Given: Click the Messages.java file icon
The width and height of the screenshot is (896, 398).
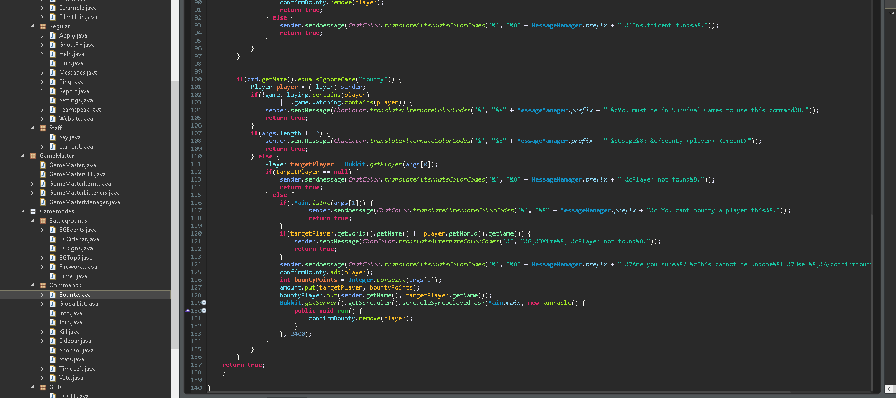Looking at the screenshot, I should (52, 73).
